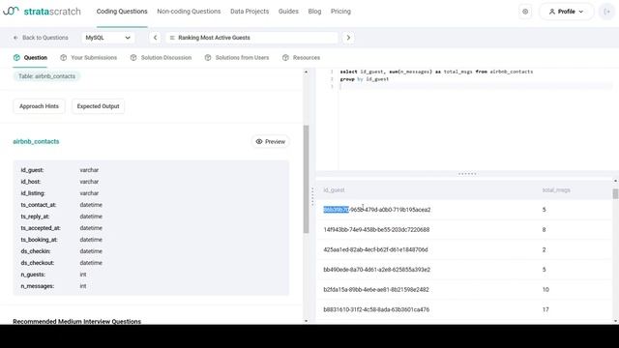Click total_msgs value 17
This screenshot has width=619, height=348.
[545, 309]
